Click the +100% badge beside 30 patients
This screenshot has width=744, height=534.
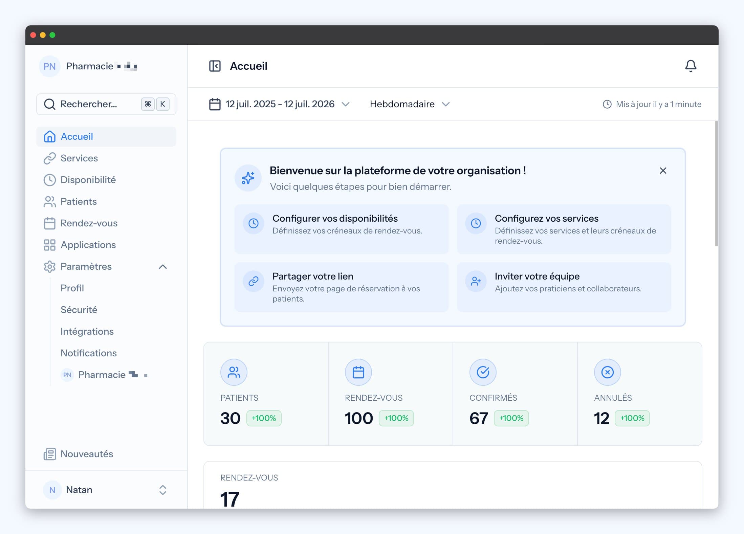click(x=264, y=418)
